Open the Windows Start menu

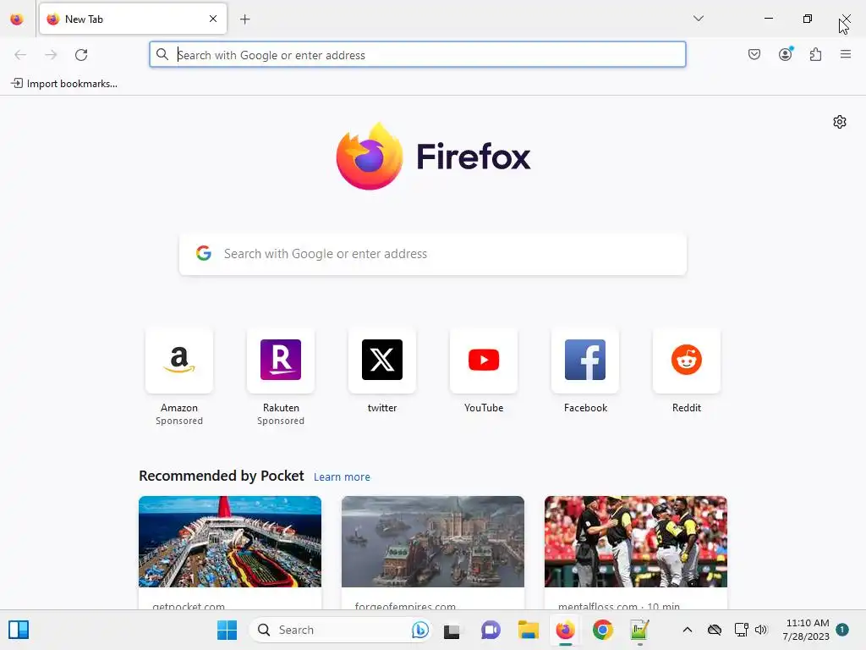coord(227,630)
